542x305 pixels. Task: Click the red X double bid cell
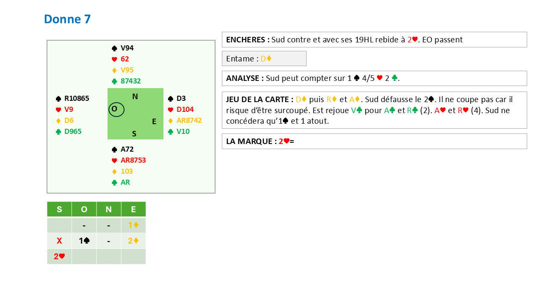click(59, 241)
